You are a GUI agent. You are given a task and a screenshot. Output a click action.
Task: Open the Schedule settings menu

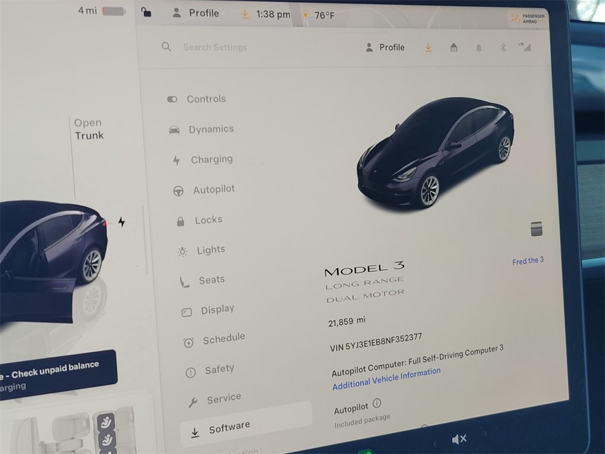point(214,340)
